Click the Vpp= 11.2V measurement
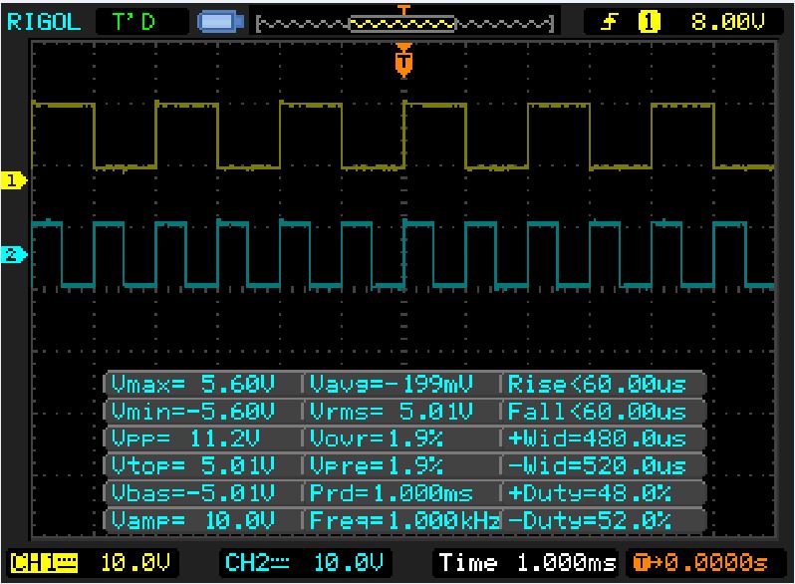795x584 pixels. coord(185,438)
